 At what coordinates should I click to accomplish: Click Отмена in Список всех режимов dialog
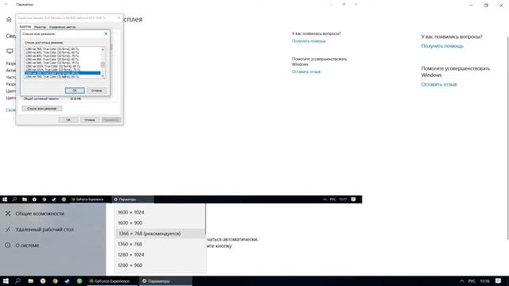[96, 91]
